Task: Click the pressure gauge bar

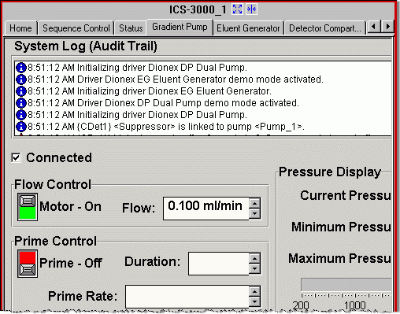Action: [346, 284]
